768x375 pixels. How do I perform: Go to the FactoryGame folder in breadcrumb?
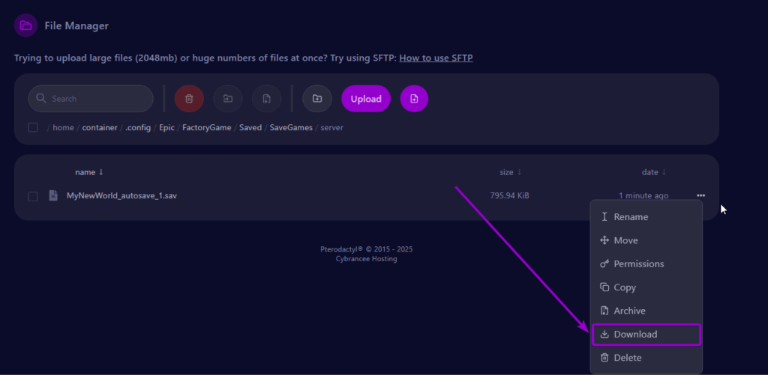point(206,128)
